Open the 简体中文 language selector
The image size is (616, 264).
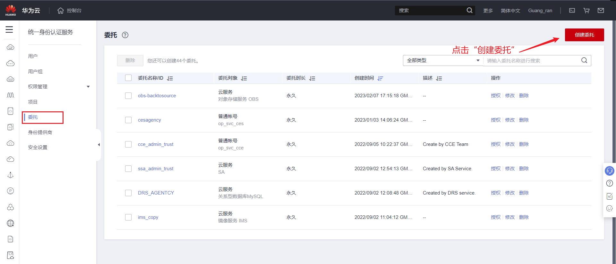pyautogui.click(x=510, y=11)
